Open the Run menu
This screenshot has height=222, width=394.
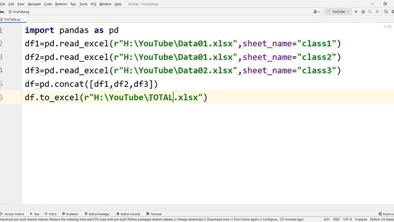point(73,4)
